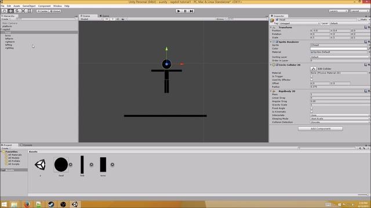Toggle the Static checkbox
371x208 pixels.
pos(359,20)
